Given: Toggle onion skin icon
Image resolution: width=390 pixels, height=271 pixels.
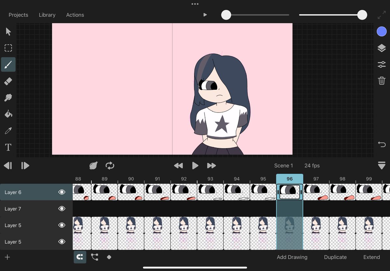Looking at the screenshot, I should tap(93, 166).
